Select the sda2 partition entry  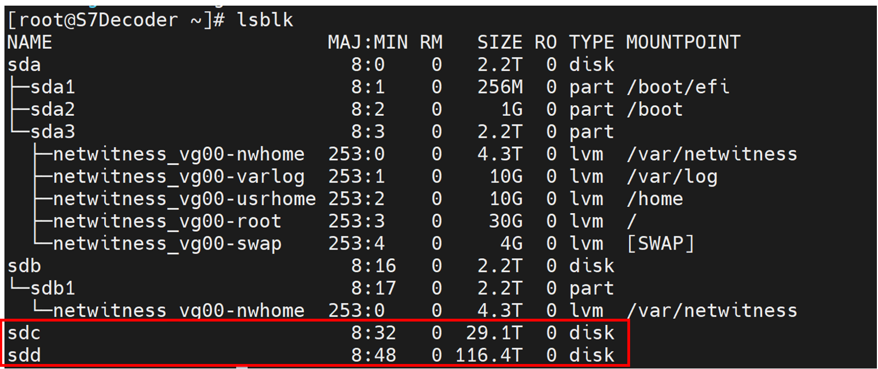pos(52,110)
